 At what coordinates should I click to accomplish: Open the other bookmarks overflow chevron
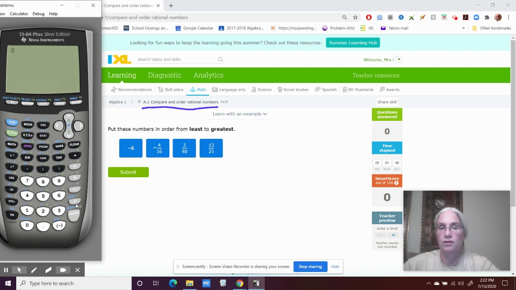pos(464,28)
